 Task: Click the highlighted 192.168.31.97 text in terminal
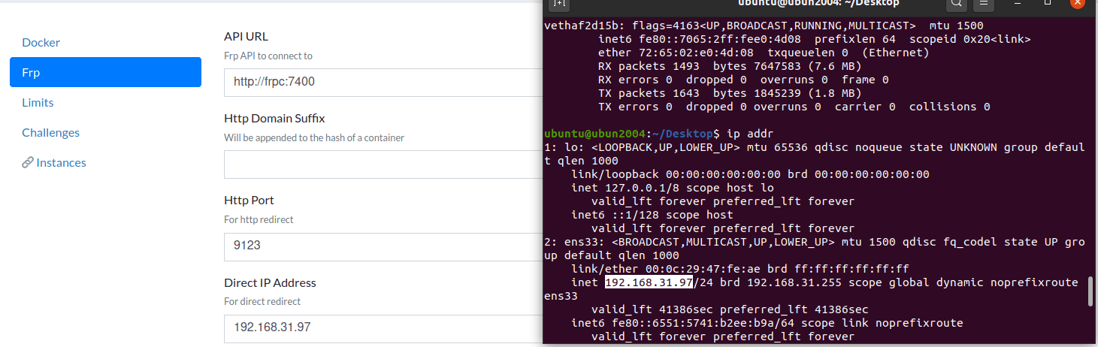(648, 282)
